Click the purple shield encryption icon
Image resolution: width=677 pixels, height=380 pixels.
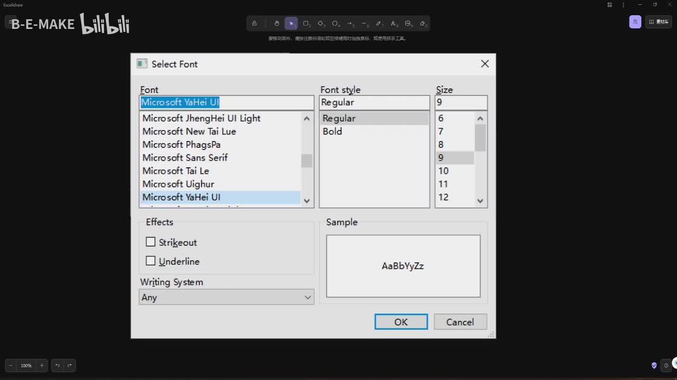click(x=654, y=365)
